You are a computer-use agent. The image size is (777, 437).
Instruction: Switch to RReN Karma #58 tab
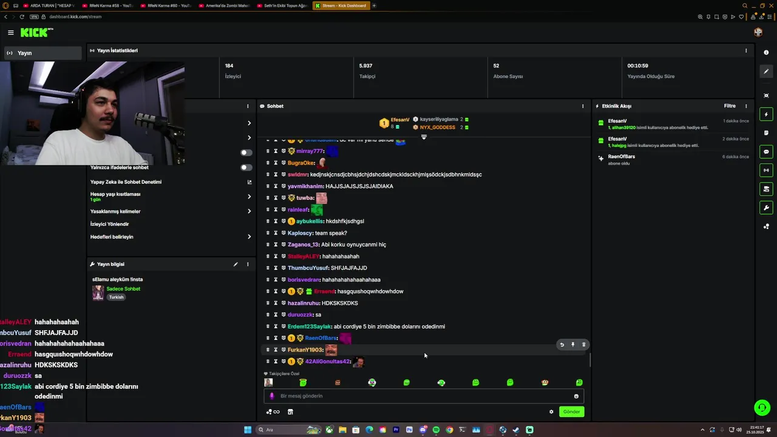107,5
